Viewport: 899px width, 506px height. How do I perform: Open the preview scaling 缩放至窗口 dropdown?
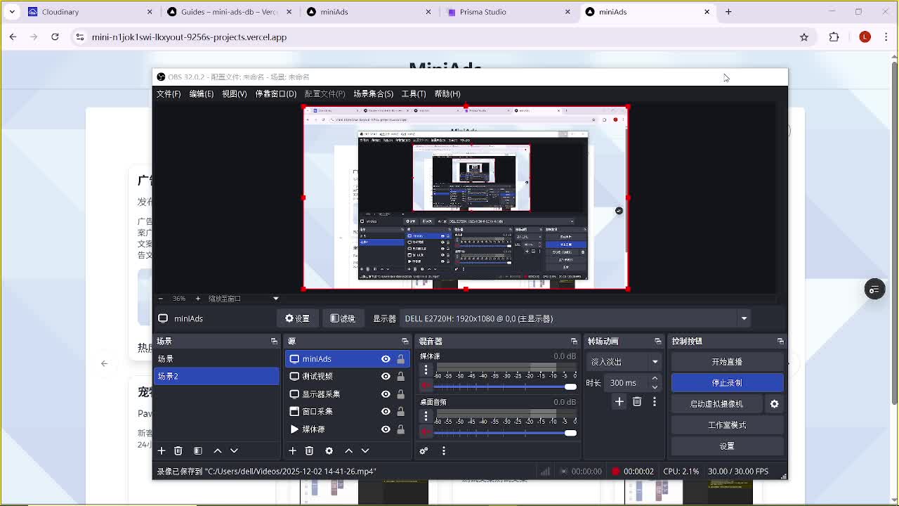(243, 299)
